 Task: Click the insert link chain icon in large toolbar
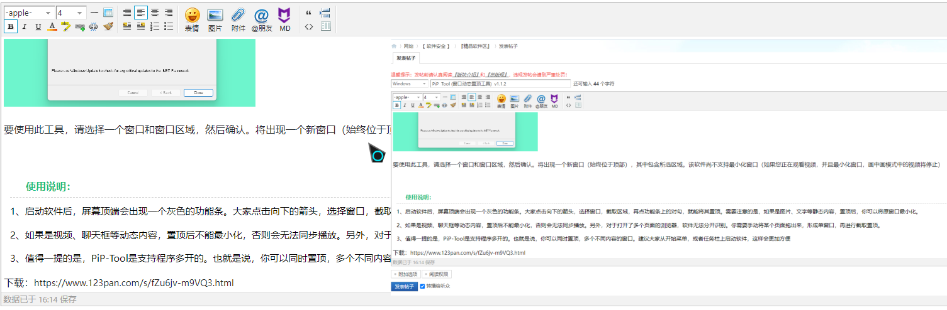point(80,26)
